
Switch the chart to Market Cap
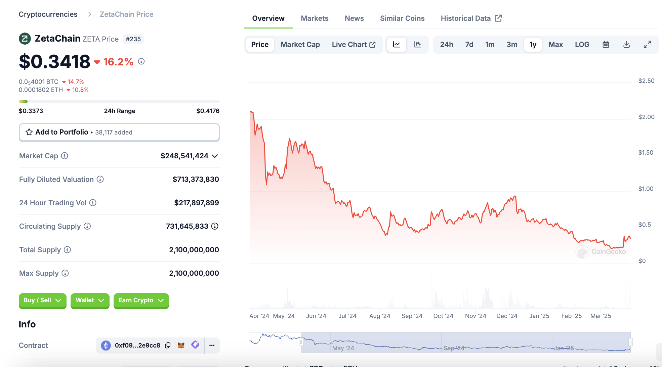pyautogui.click(x=300, y=45)
